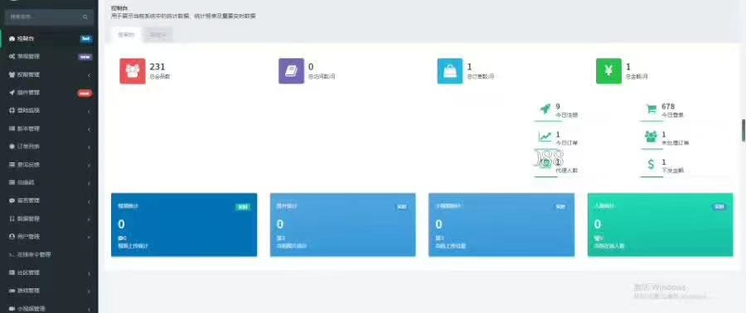Click the rocket icon for 插件管理 in sidebar
The image size is (746, 313).
(x=12, y=93)
